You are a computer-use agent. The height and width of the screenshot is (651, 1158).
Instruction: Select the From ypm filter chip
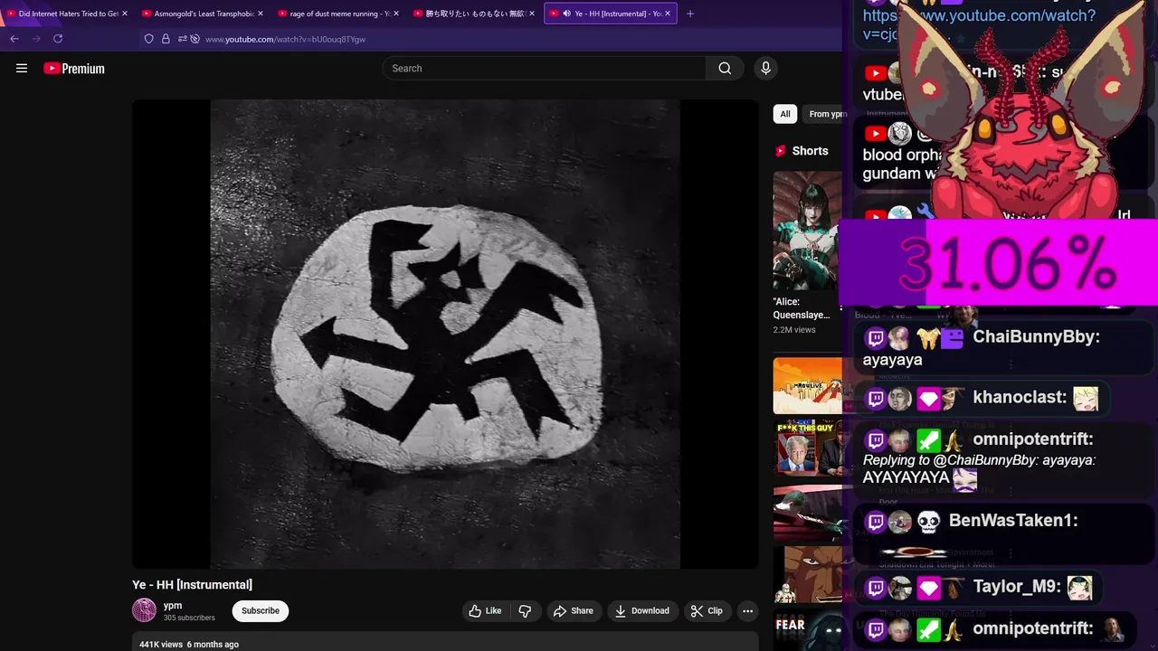825,114
